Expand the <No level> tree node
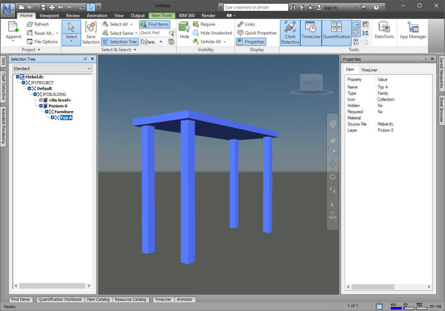This screenshot has width=445, height=311. [41, 100]
